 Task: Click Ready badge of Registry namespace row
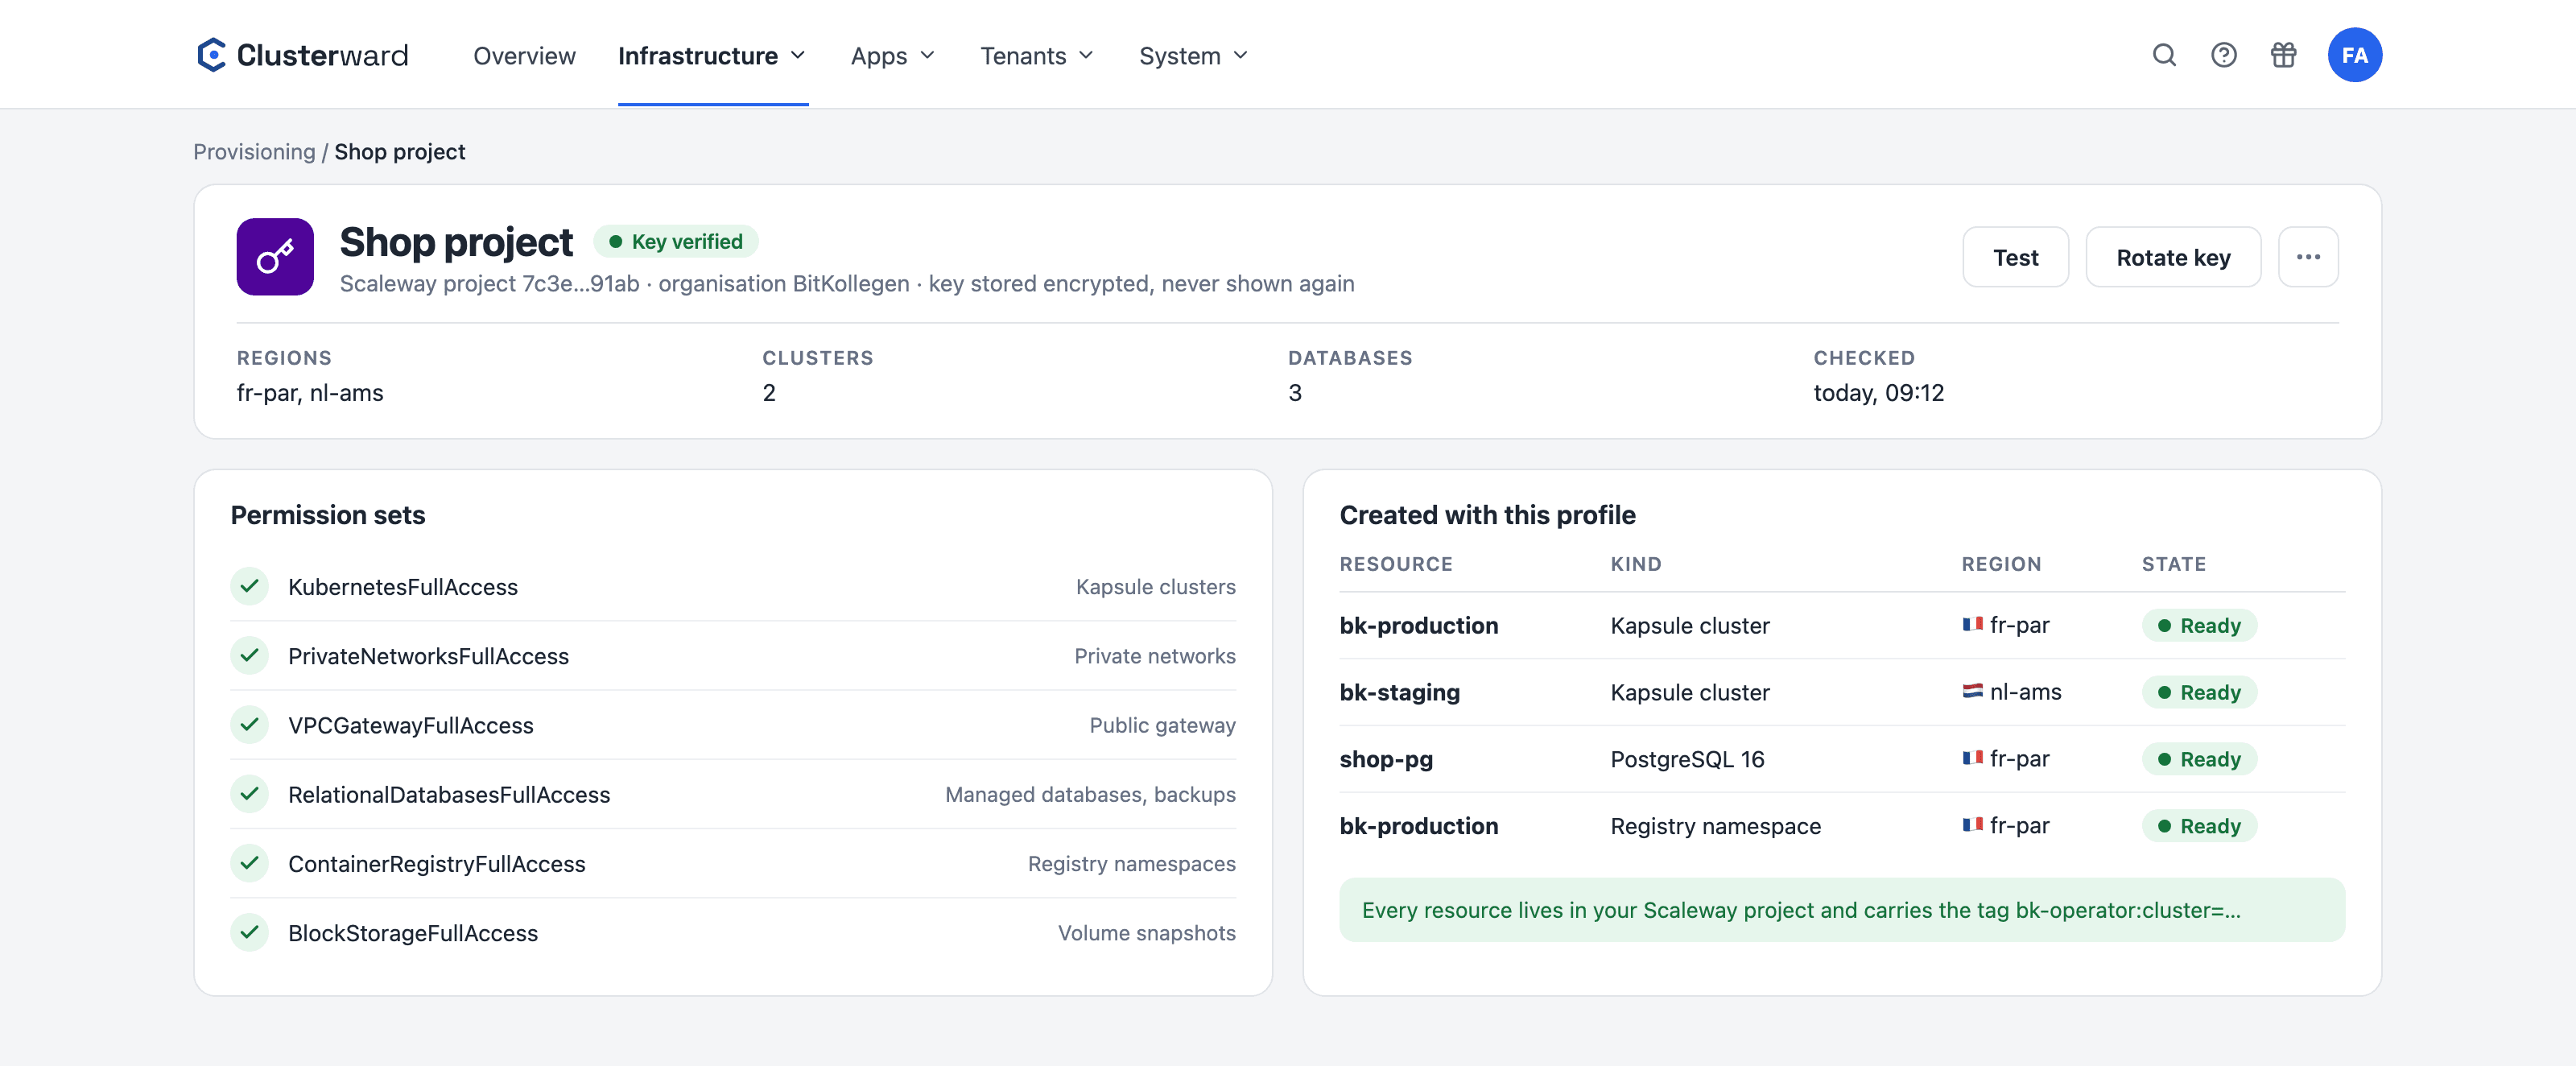(x=2199, y=826)
